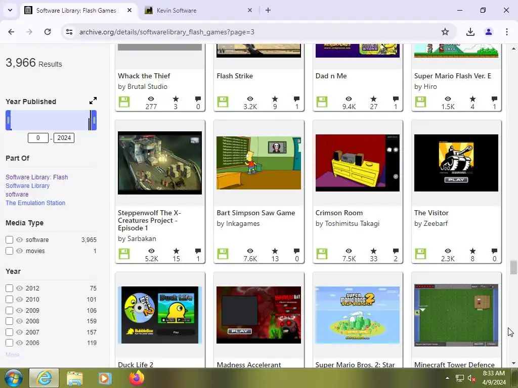
Task: Toggle the eye icon next to software
Action: [x=20, y=240]
